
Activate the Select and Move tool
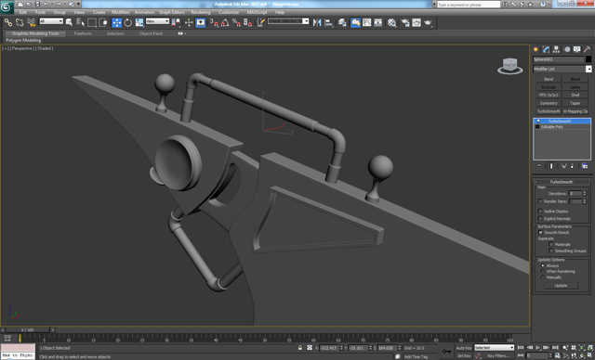point(116,22)
